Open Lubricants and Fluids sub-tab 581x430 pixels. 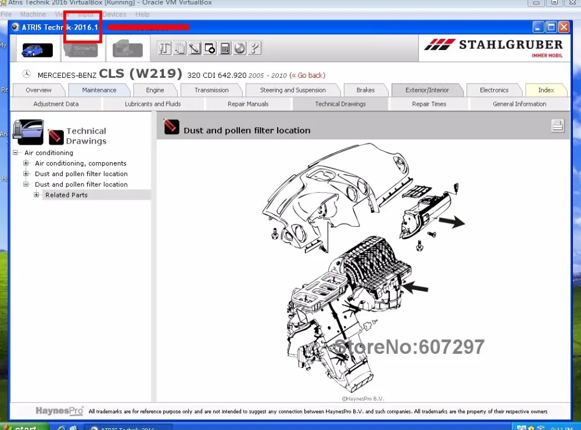[153, 104]
